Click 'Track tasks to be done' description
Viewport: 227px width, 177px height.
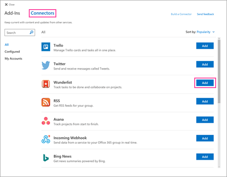pos(88,87)
